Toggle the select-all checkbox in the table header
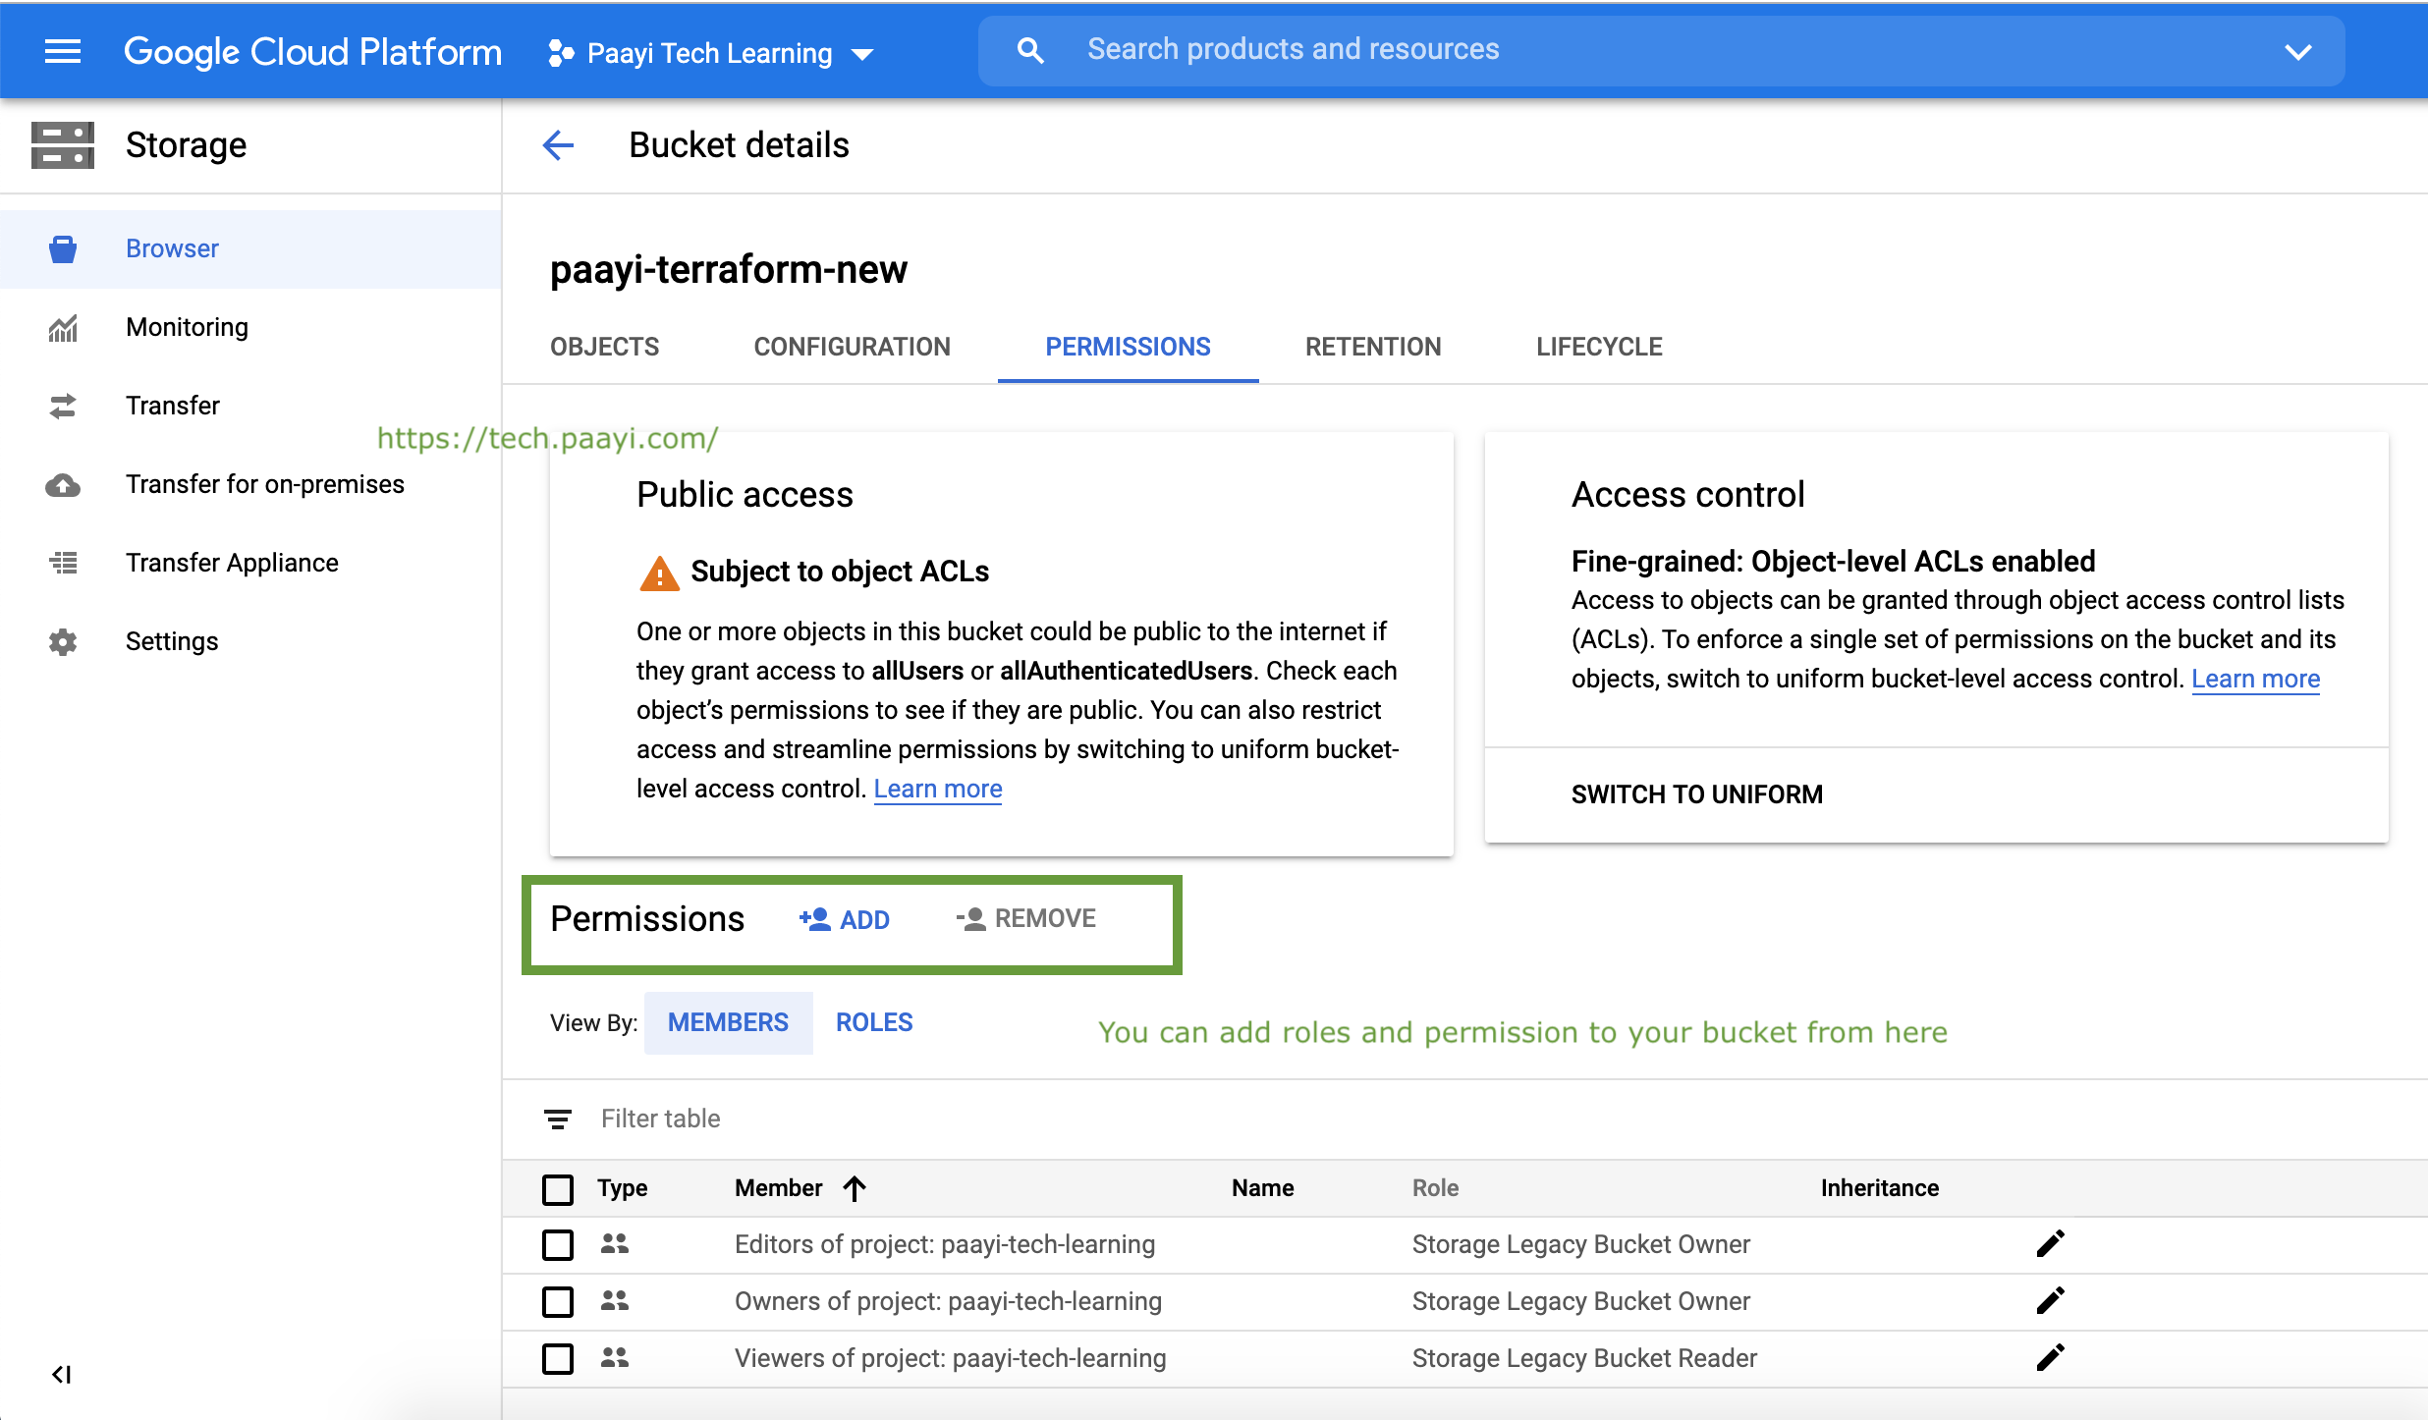Viewport: 2428px width, 1420px height. [558, 1189]
